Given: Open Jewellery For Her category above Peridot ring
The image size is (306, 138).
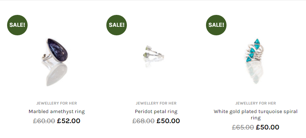Looking at the screenshot, I should point(156,103).
